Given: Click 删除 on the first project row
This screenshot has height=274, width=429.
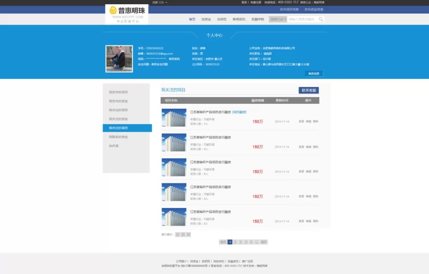Looking at the screenshot, I should 316,122.
